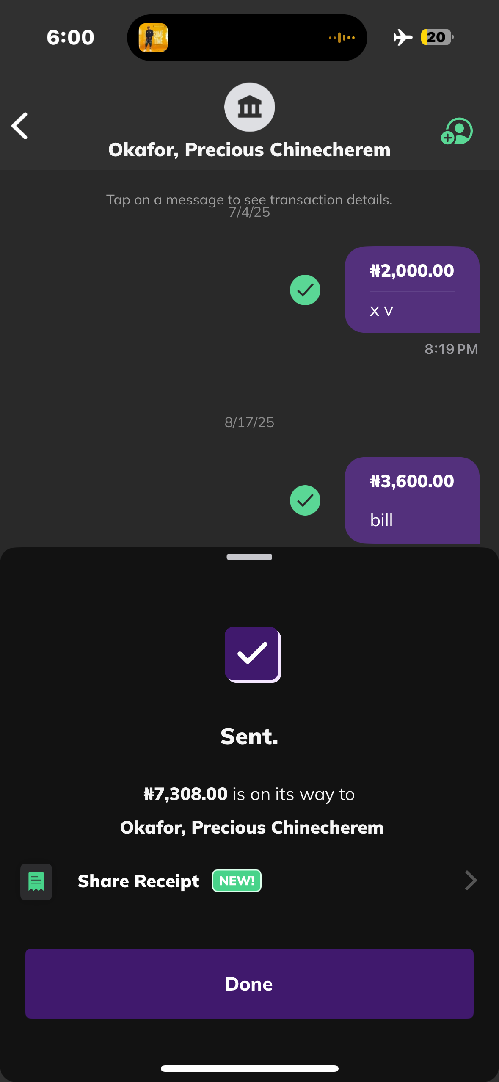Tap the NEW! badge
This screenshot has height=1082, width=499.
pyautogui.click(x=237, y=881)
